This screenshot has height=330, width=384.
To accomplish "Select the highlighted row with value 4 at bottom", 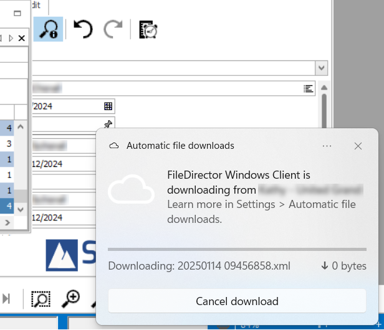I will (x=7, y=206).
